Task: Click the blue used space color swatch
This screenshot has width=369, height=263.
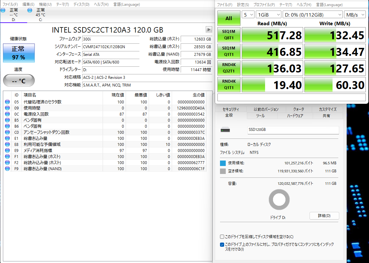Action: click(x=223, y=163)
